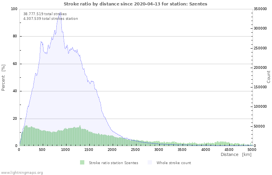272x175 pixels.
Task: Open the www.lightningmaps.org watermark link
Action: 22,172
